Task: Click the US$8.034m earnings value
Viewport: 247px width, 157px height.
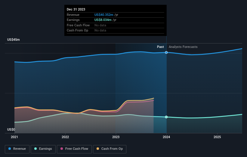Action: [x=103, y=20]
